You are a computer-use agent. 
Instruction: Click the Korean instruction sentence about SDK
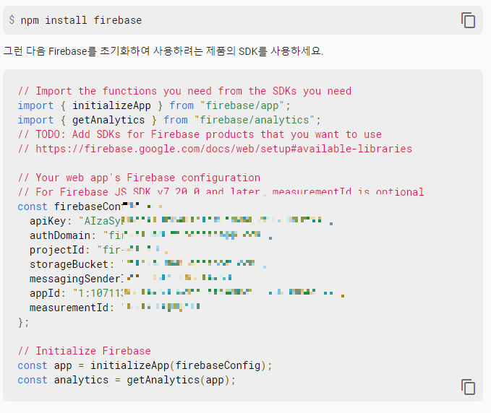(x=163, y=51)
